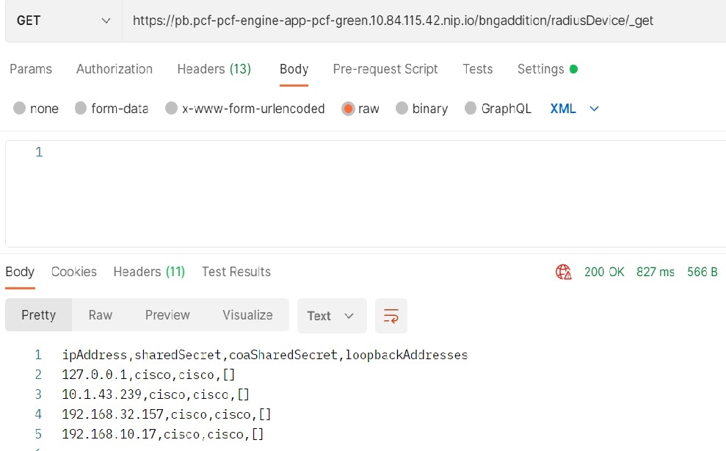Open the Params tab

click(x=31, y=69)
